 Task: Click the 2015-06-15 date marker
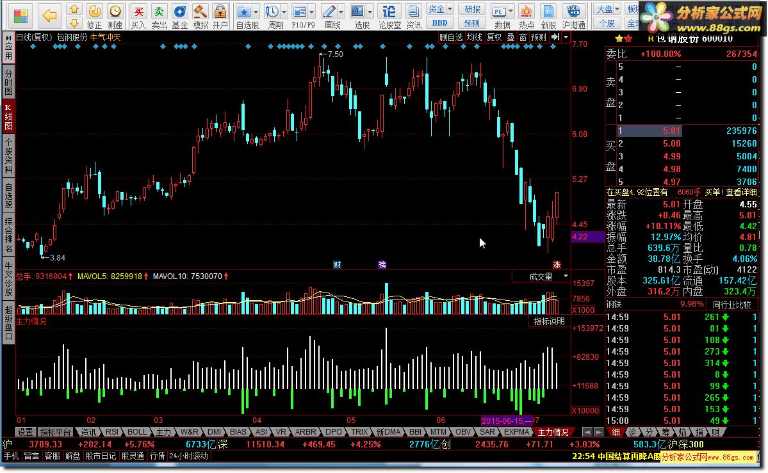click(x=507, y=421)
